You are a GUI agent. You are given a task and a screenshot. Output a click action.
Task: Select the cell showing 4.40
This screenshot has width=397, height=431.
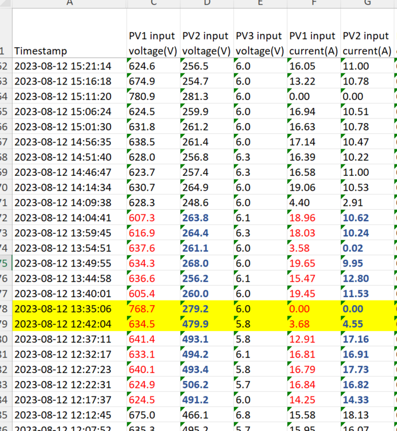314,202
